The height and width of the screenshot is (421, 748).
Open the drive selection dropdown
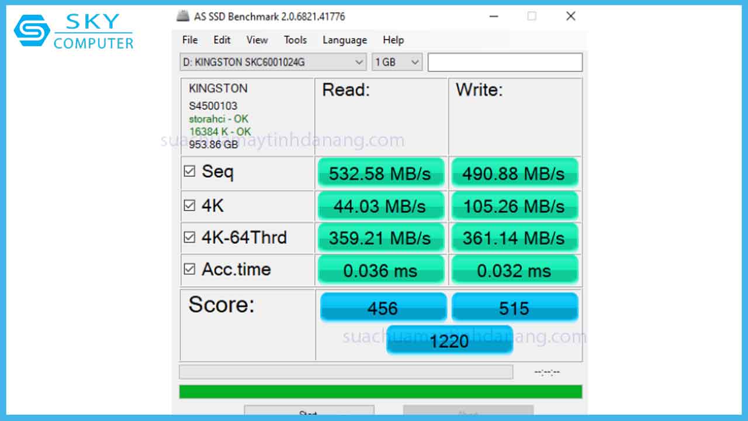273,62
